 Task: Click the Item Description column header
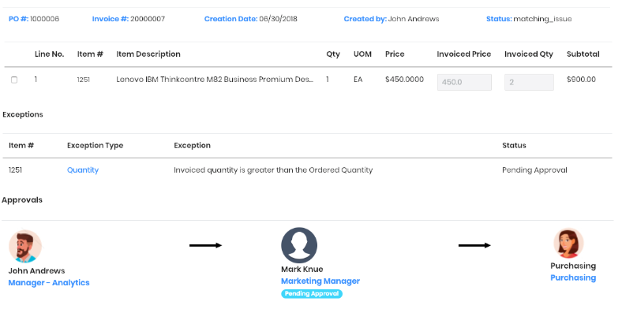pyautogui.click(x=148, y=54)
